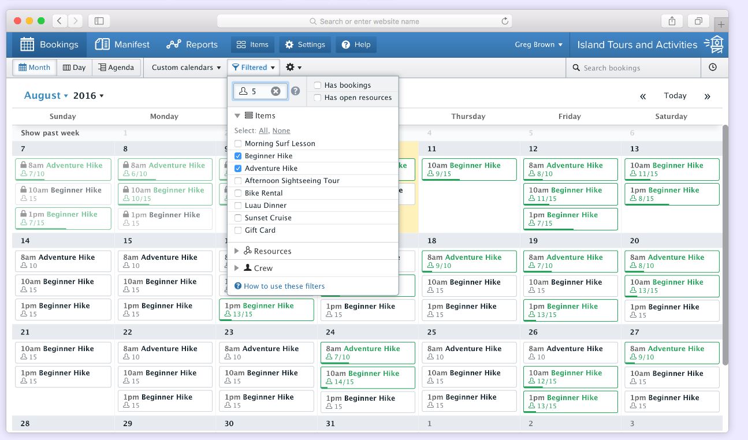Click the calendar vertical scrollbar
The image size is (748, 440).
(x=725, y=245)
